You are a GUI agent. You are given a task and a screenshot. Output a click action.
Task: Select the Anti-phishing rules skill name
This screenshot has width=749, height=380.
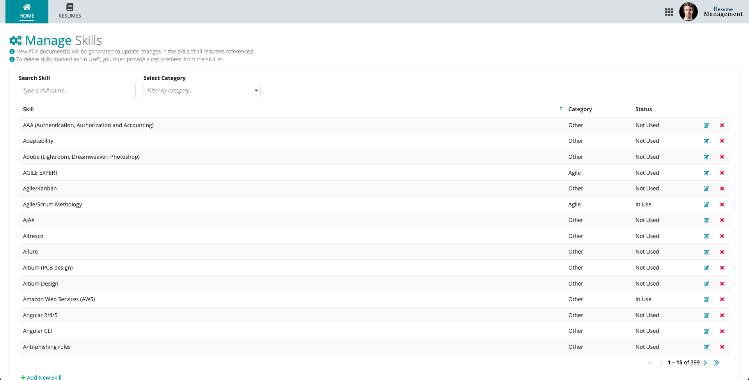tap(47, 347)
